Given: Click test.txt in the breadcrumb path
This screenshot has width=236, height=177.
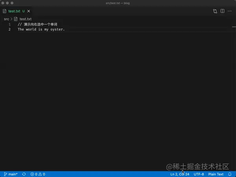Looking at the screenshot, I should pos(25,18).
